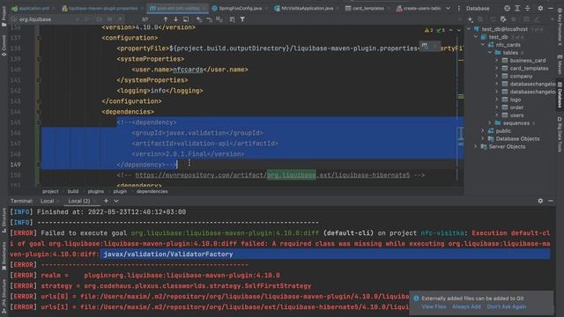The image size is (564, 317).
Task: Open the Maven tool window stripe
Action: coord(560,64)
